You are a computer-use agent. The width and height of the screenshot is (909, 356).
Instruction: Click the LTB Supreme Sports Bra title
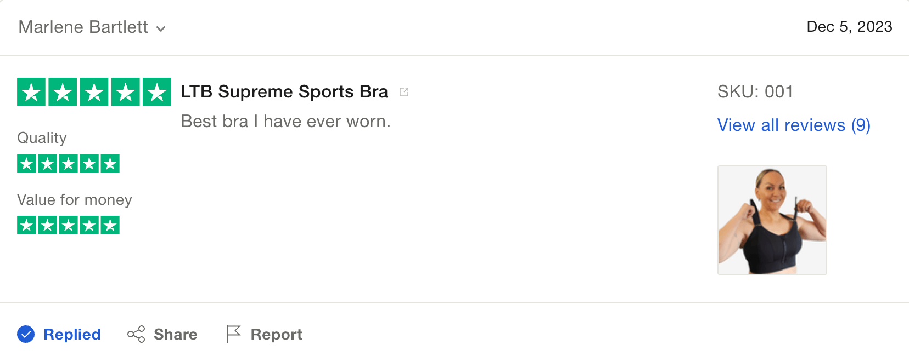(x=284, y=91)
